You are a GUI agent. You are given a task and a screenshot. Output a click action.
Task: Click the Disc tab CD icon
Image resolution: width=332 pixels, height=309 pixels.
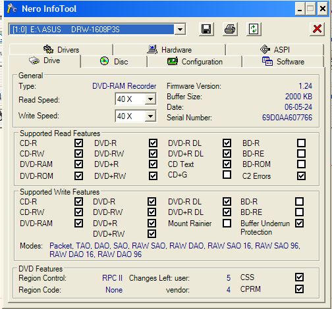(104, 61)
